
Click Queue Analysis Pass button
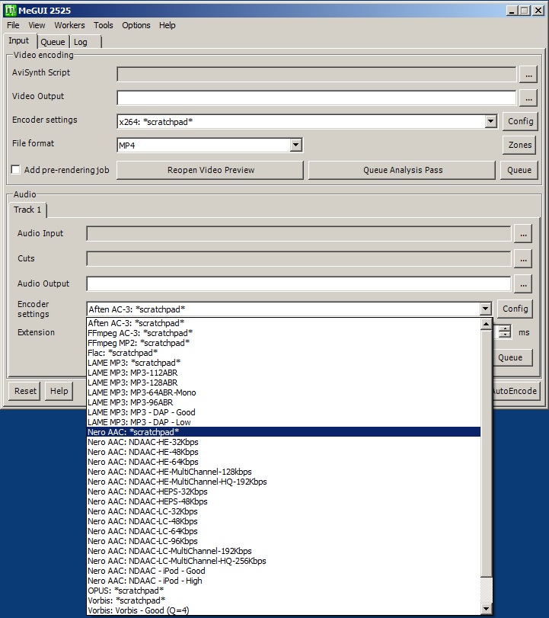click(402, 170)
